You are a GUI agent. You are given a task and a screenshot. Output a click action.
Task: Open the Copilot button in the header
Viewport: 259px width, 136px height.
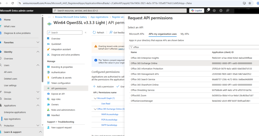pyautogui.click(x=197, y=11)
